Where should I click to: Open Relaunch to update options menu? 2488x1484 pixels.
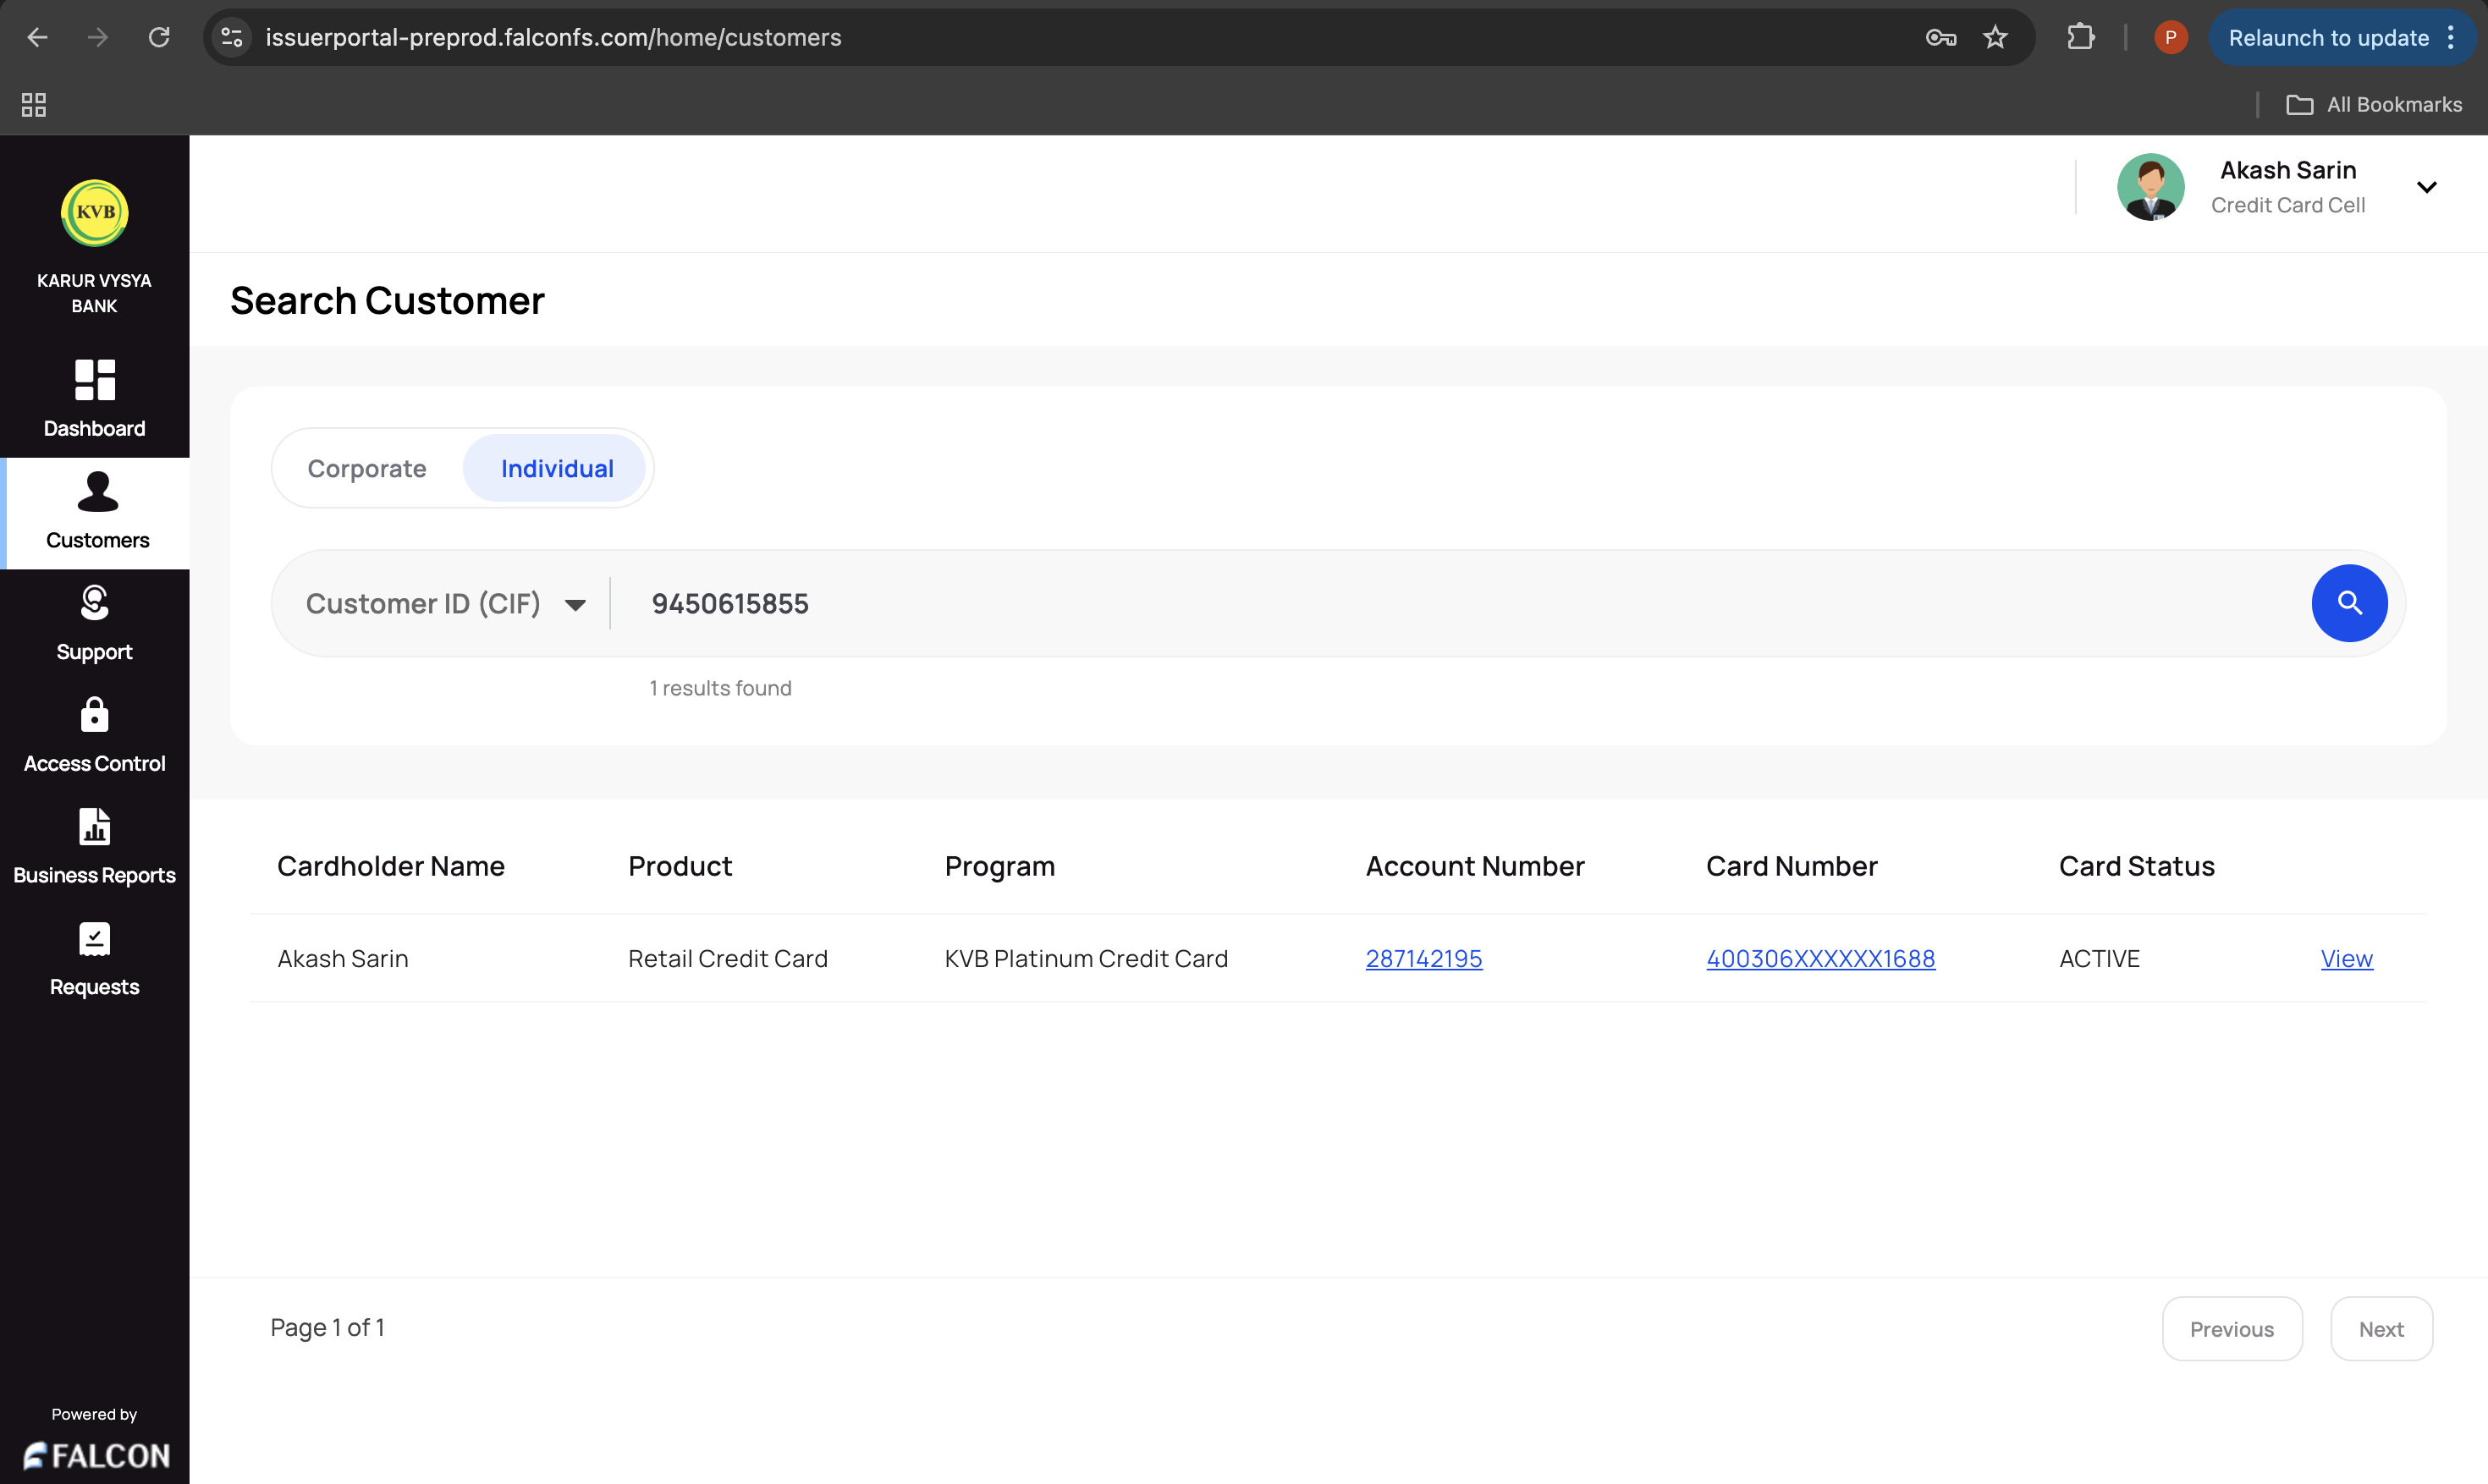(2451, 38)
